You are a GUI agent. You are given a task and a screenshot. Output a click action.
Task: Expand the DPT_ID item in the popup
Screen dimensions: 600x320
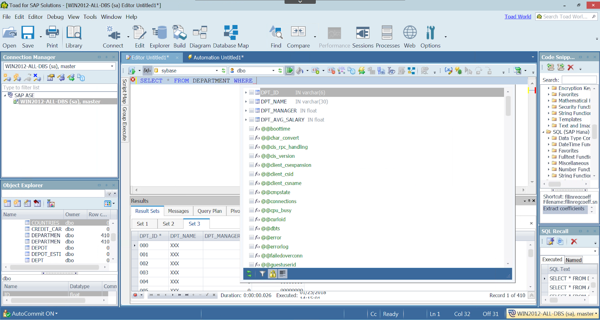tap(246, 93)
